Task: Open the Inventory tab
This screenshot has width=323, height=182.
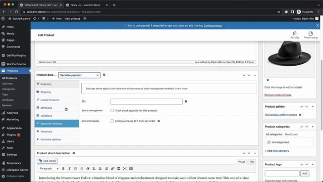Action: click(57, 84)
